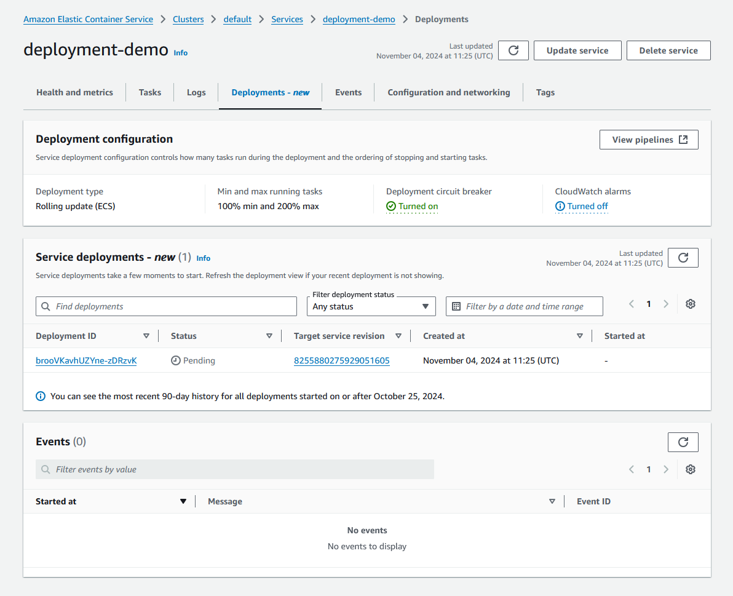The width and height of the screenshot is (733, 596).
Task: Click the Filter events by value field
Action: coord(234,469)
